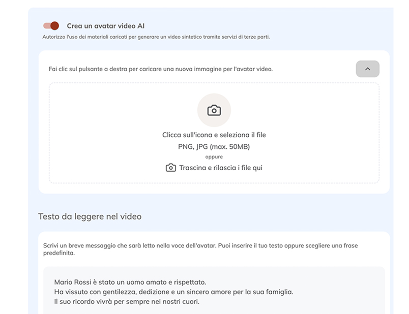
Task: Click the third-party authorization notice text
Action: pos(156,37)
